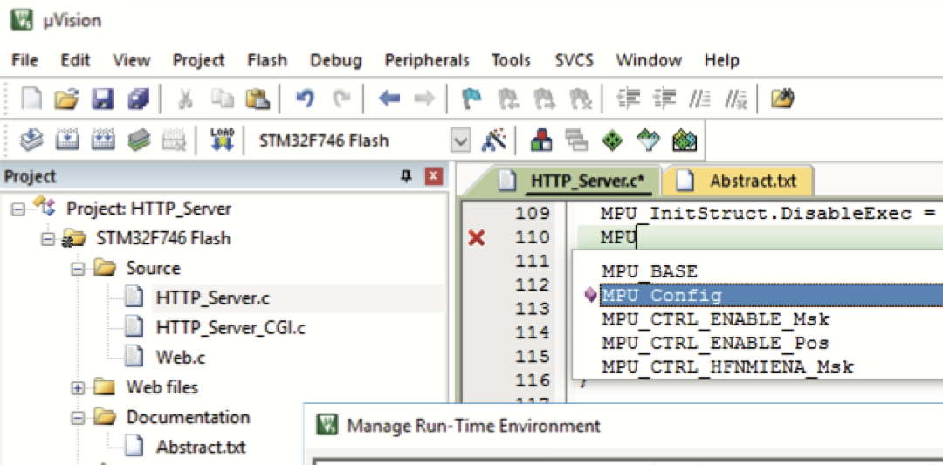Select Abstract.txt in Documentation folder

201,447
